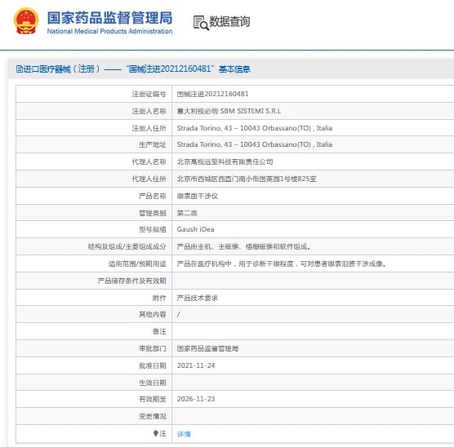The height and width of the screenshot is (447, 454).
Task: Click the 管理类别 label
Action: tap(153, 213)
